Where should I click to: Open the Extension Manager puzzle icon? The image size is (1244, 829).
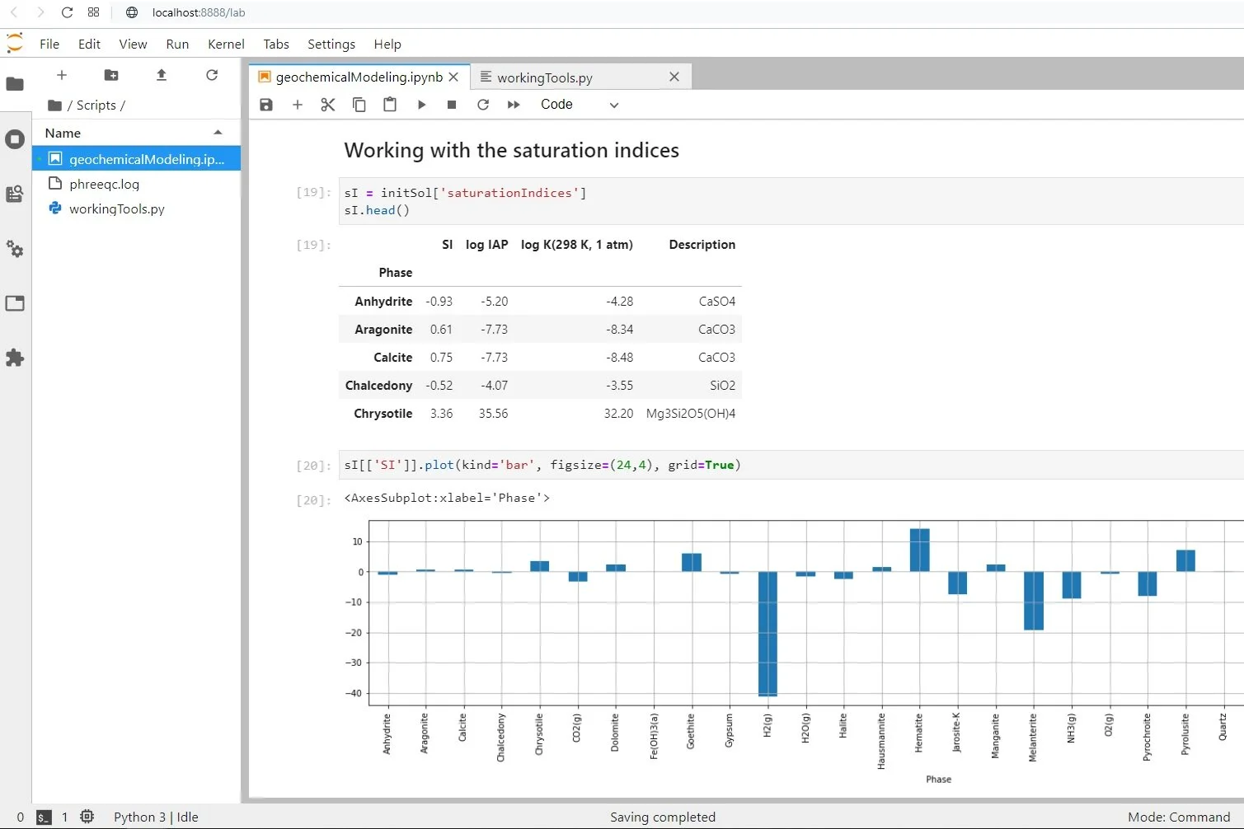(15, 358)
